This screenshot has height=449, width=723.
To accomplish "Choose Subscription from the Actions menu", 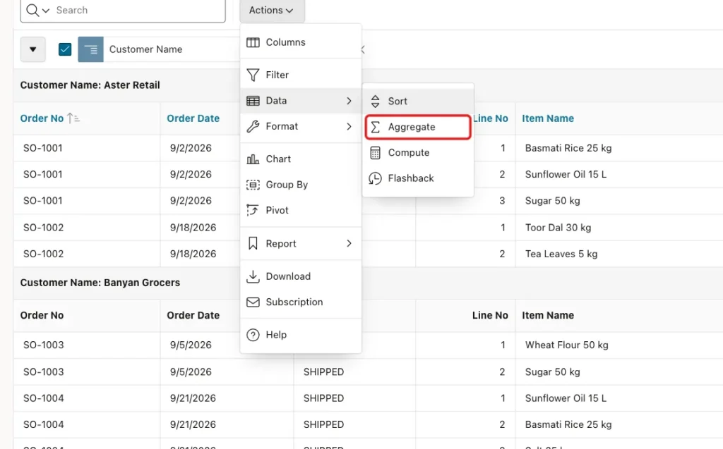I will click(300, 302).
